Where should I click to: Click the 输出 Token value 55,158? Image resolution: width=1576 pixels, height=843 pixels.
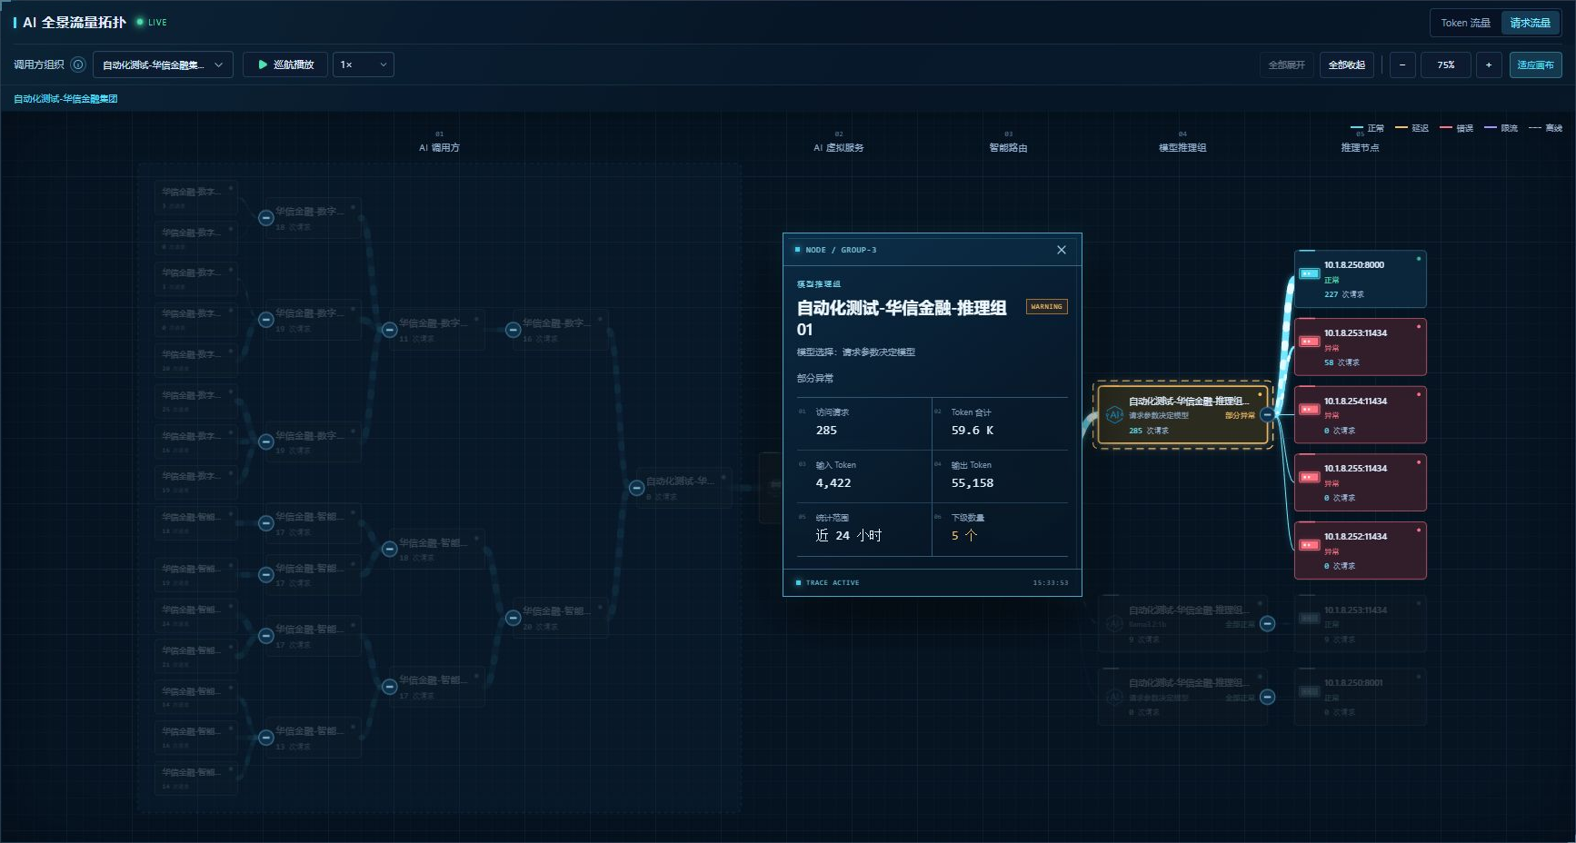pyautogui.click(x=973, y=483)
